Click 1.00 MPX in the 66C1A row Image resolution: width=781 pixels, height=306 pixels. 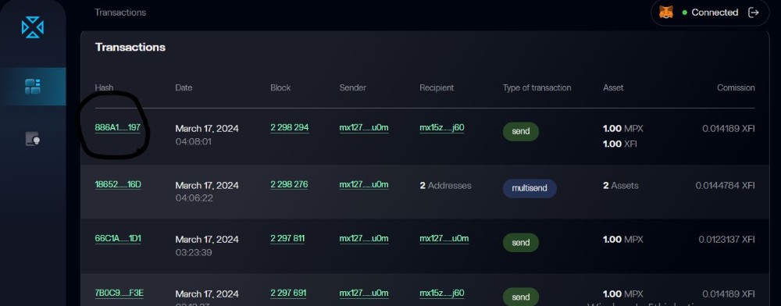point(623,240)
